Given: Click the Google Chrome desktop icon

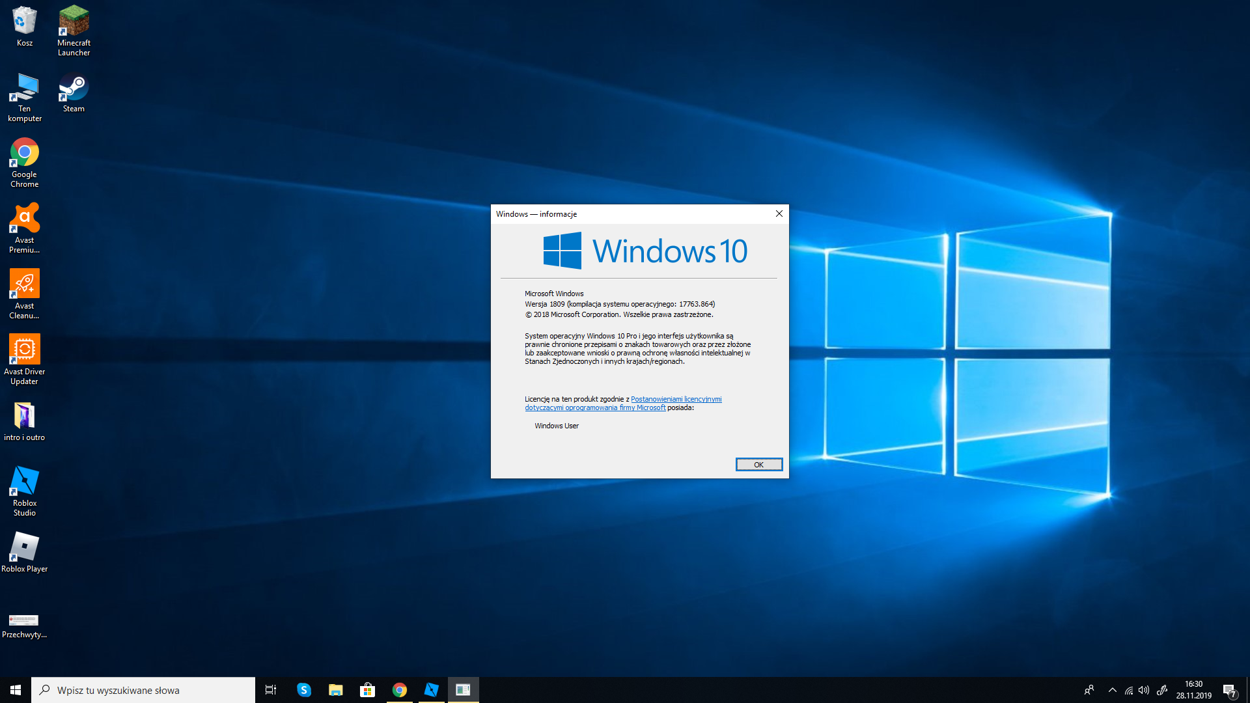Looking at the screenshot, I should pyautogui.click(x=24, y=162).
